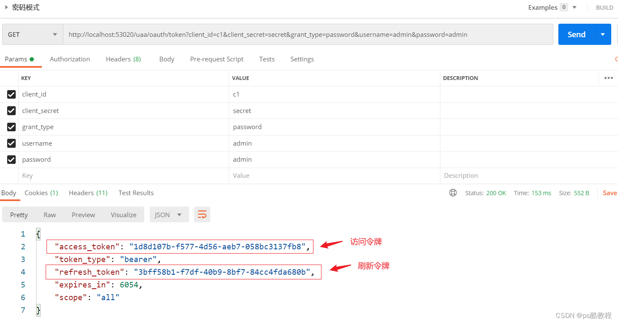Click the KEY column header
The width and height of the screenshot is (618, 323).
coord(26,78)
